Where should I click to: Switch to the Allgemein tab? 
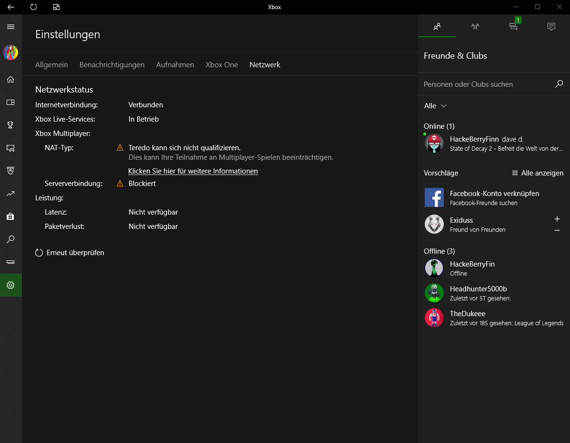tap(51, 65)
